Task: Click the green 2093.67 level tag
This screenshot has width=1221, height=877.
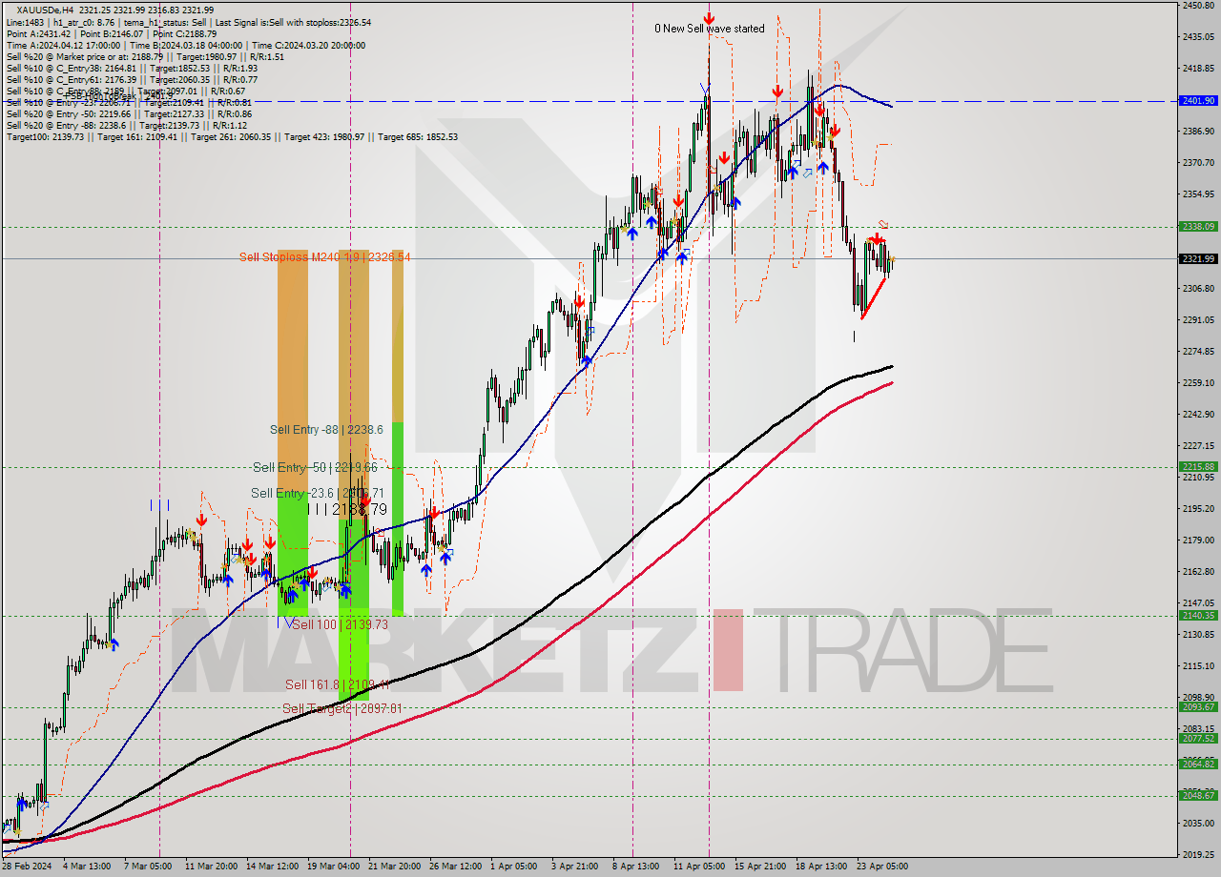Action: (x=1198, y=706)
